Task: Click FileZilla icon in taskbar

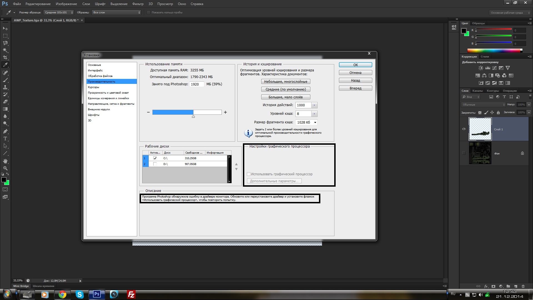Action: click(131, 294)
